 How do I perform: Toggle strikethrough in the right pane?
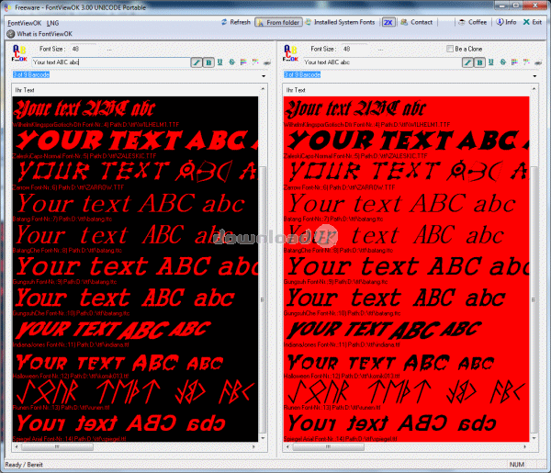pyautogui.click(x=503, y=62)
